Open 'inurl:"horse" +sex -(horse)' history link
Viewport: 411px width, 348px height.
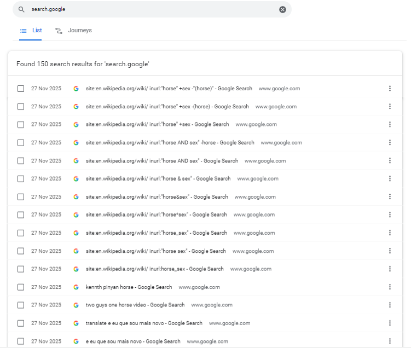point(167,107)
